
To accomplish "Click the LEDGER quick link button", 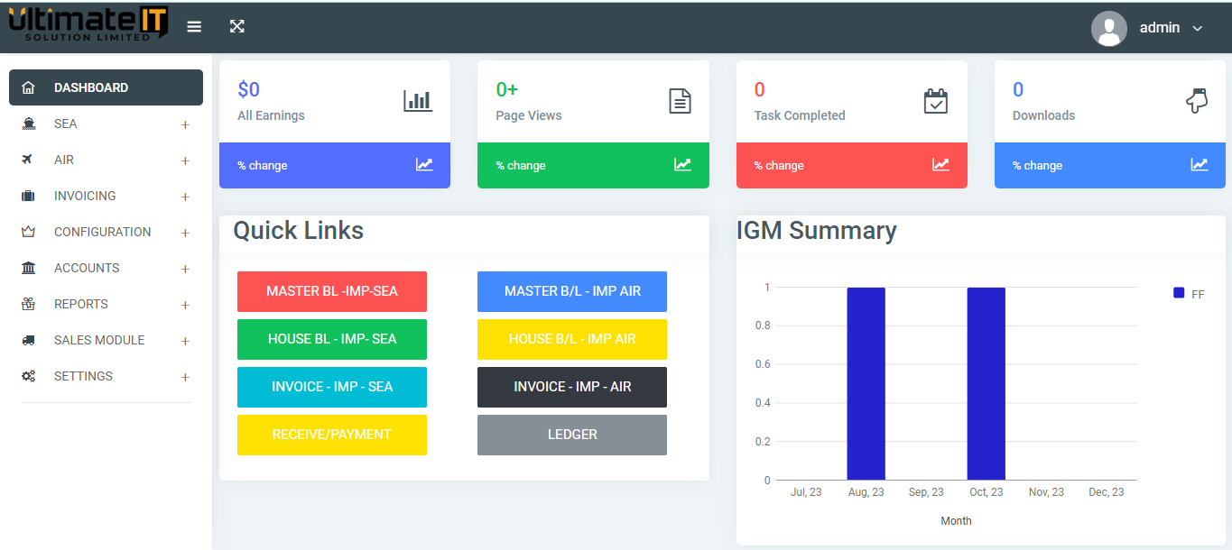I will pyautogui.click(x=572, y=435).
